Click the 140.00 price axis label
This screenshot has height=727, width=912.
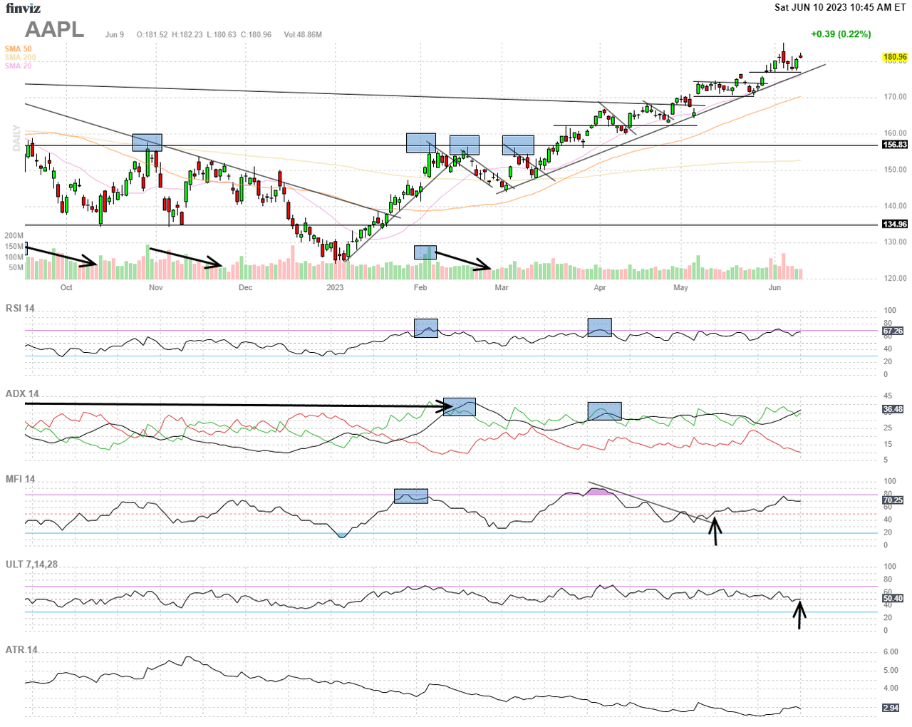(x=896, y=206)
